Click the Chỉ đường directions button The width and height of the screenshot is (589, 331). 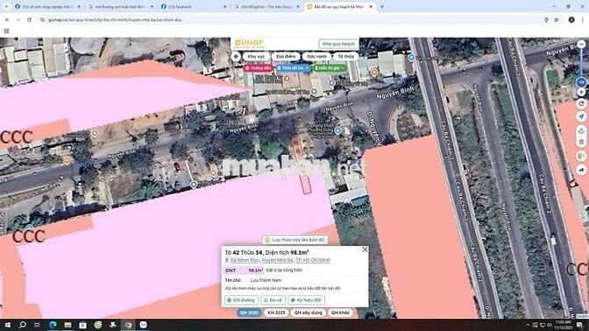coord(241,300)
